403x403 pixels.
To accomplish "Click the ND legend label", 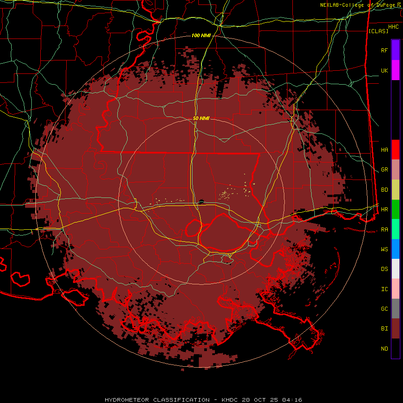I will (384, 349).
